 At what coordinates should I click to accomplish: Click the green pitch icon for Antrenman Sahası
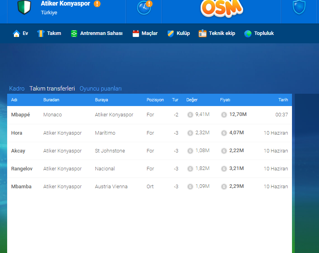pos(74,33)
